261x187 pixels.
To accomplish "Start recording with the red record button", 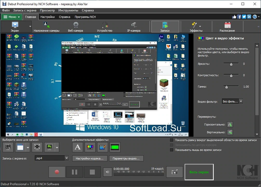I will pyautogui.click(x=57, y=172).
